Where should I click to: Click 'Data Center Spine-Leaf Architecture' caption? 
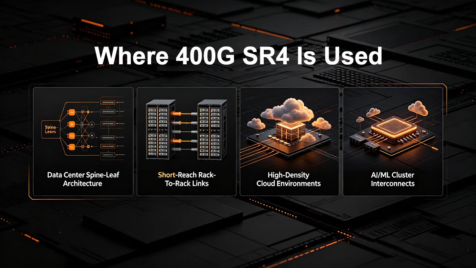click(x=83, y=179)
